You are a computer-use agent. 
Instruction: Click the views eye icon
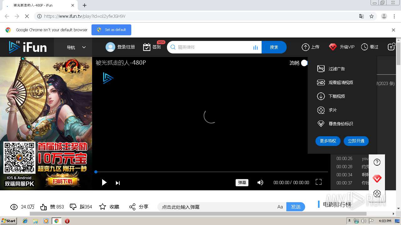click(x=14, y=207)
